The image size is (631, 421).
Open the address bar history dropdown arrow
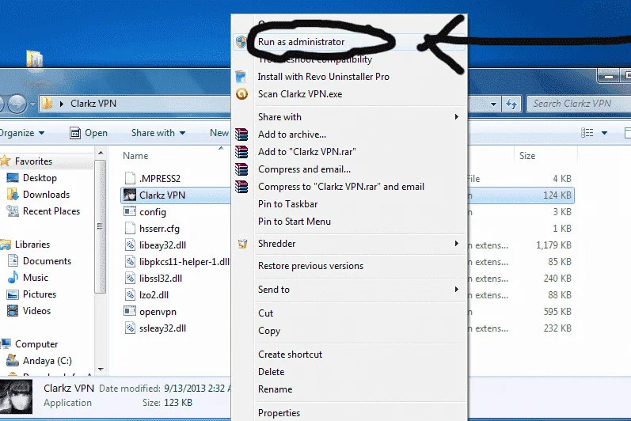coord(493,104)
